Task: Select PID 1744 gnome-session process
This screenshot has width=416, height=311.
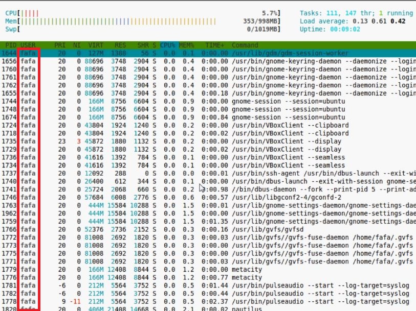Action: (x=9, y=102)
